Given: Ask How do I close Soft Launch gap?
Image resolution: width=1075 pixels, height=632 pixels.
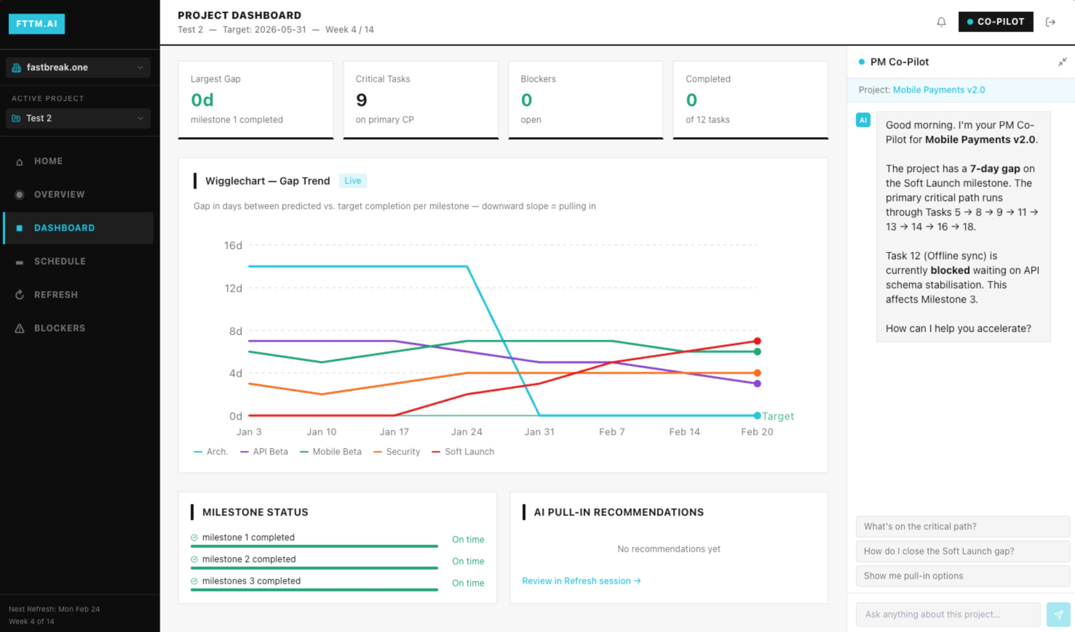Looking at the screenshot, I should click(x=962, y=551).
